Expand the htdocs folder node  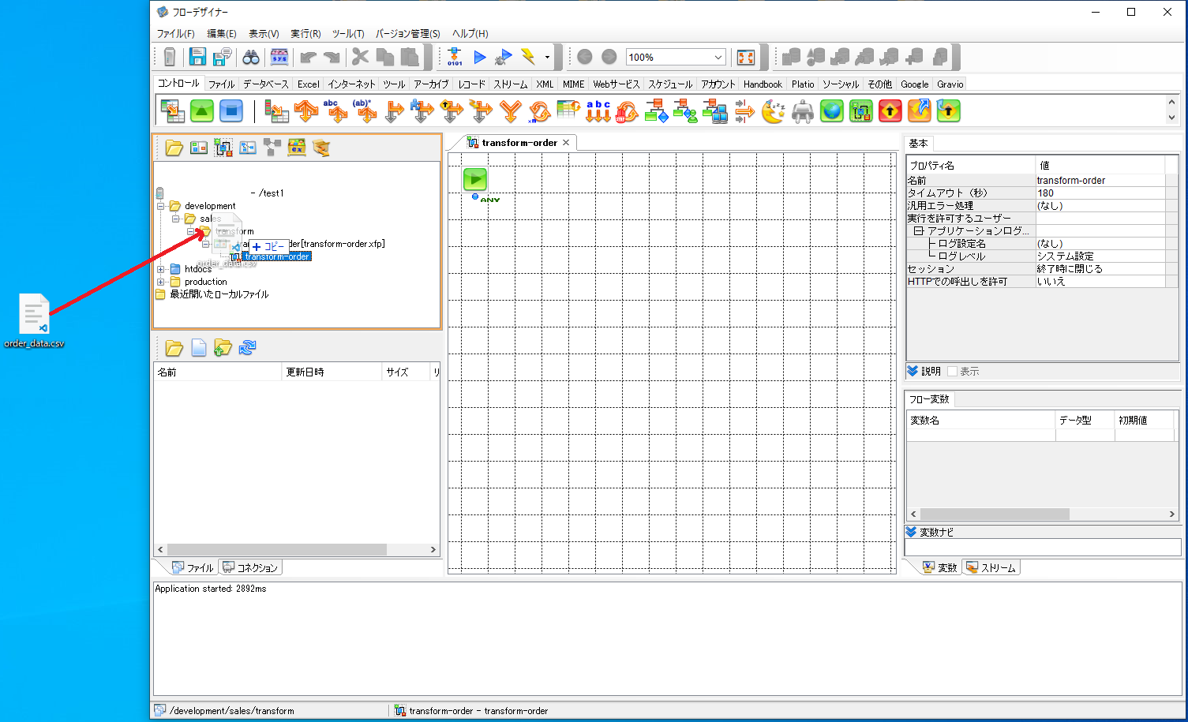coord(161,269)
